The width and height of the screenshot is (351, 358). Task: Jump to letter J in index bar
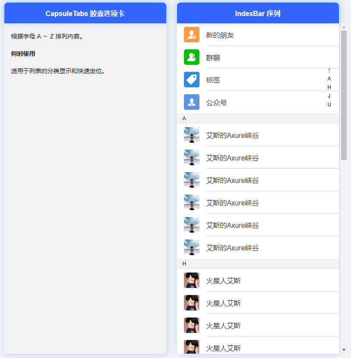(x=329, y=96)
